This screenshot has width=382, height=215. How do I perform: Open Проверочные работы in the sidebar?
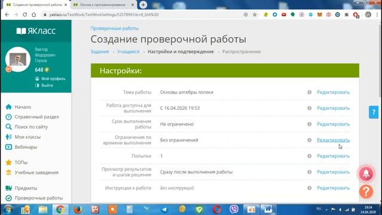pos(39,198)
